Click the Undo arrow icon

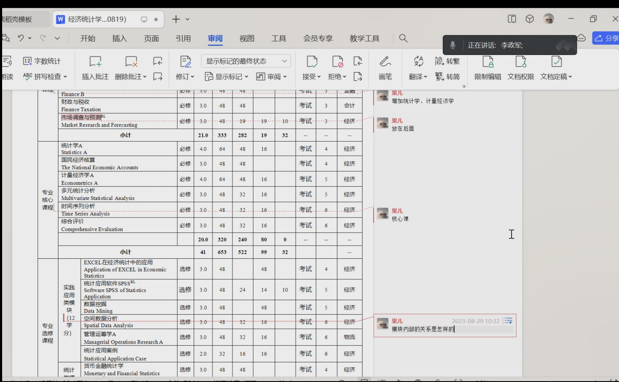click(21, 38)
